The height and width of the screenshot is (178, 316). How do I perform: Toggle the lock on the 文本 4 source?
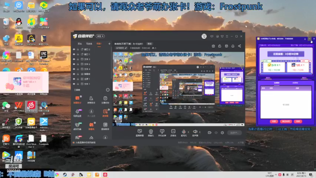tap(78, 69)
